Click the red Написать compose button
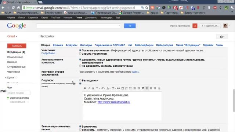 point(17,46)
